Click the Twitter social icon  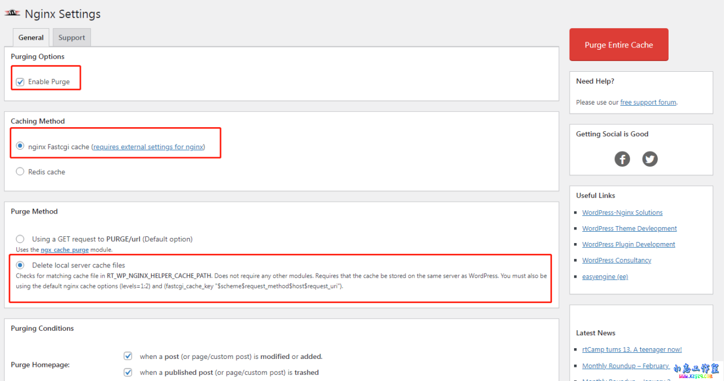(650, 159)
